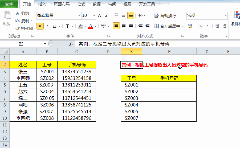Switch to the Formulas (公式) tab
This screenshot has height=148, width=240.
pyautogui.click(x=81, y=4)
